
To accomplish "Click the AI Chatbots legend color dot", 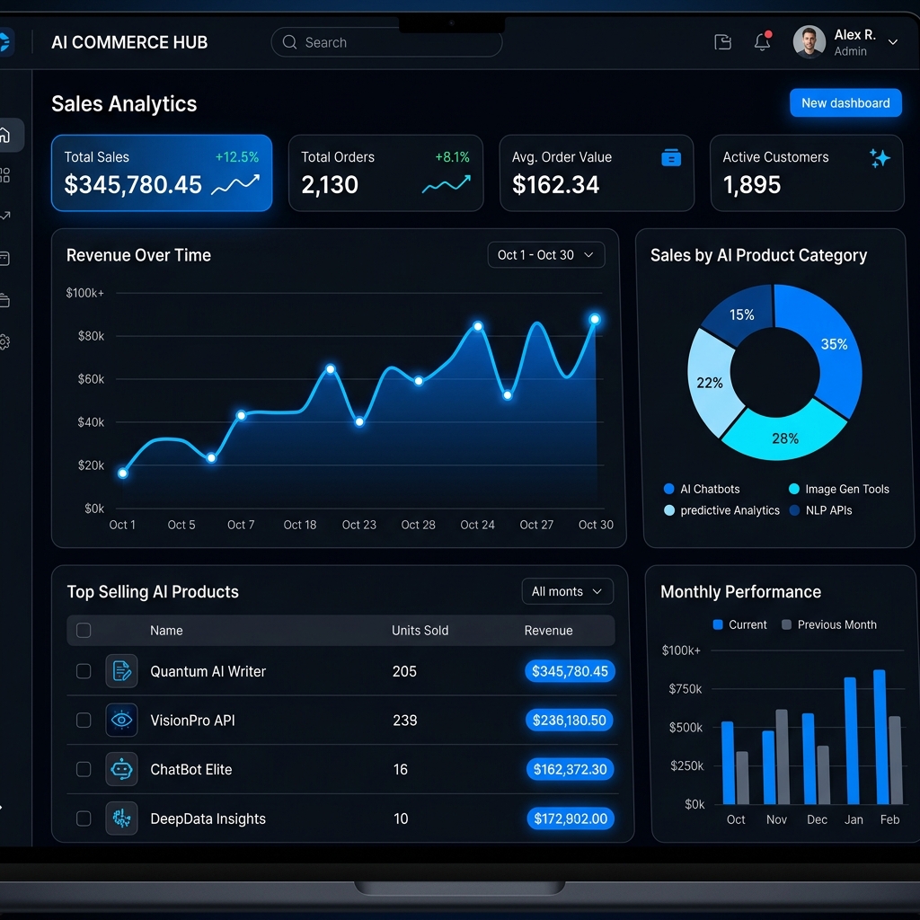I will click(x=668, y=489).
